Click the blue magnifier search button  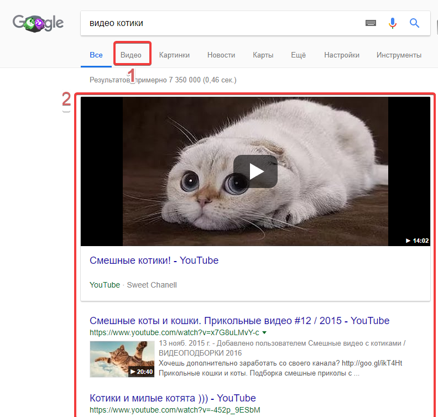point(414,23)
